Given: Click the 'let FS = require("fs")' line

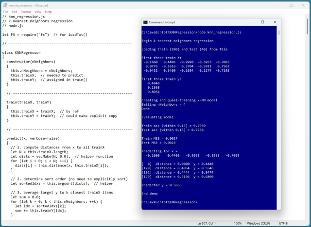Looking at the screenshot, I should click(x=45, y=34).
